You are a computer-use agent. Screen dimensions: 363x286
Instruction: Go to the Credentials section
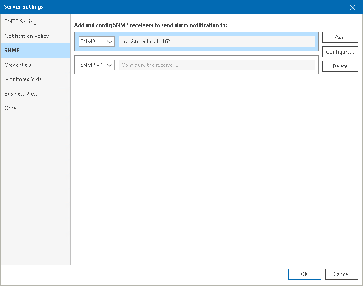(x=18, y=65)
